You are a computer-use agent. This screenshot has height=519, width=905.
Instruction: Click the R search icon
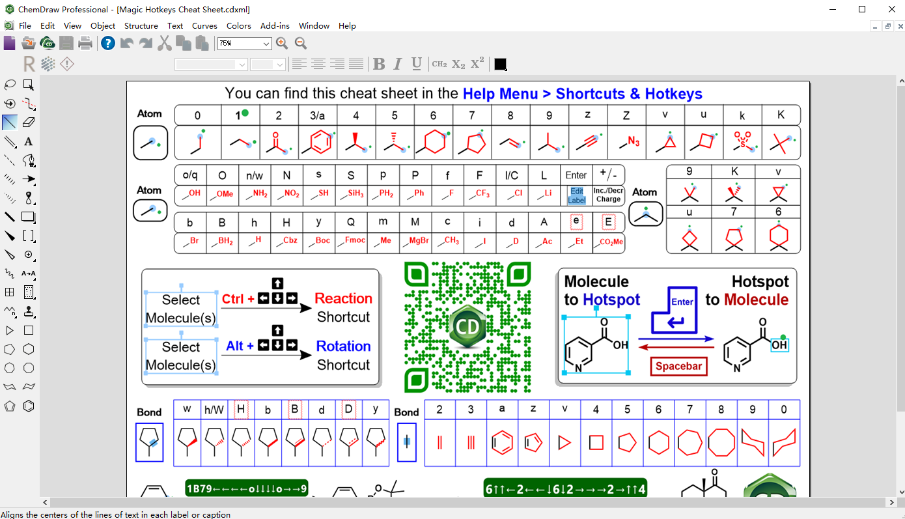29,63
